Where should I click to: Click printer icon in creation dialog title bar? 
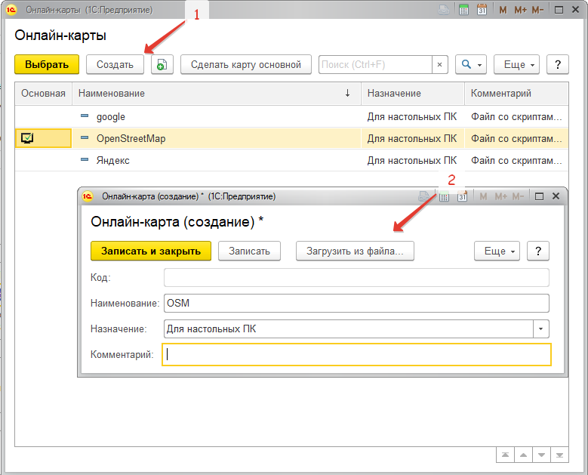(423, 196)
